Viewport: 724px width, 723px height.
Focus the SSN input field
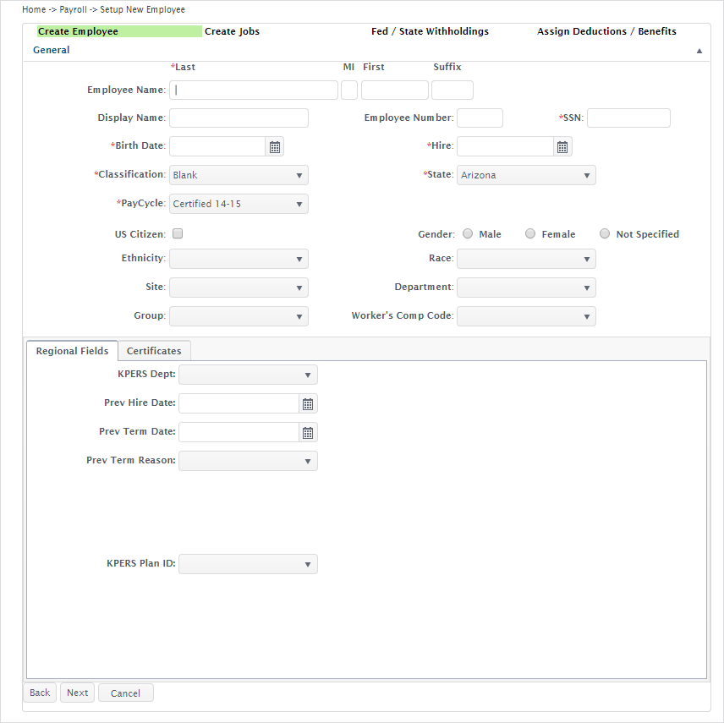[x=628, y=118]
